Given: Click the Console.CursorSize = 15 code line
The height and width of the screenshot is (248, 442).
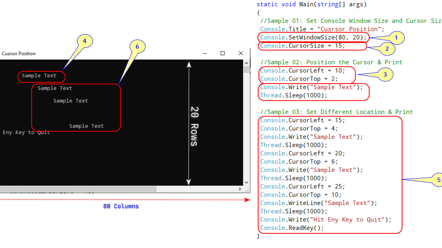Looking at the screenshot, I should [302, 46].
